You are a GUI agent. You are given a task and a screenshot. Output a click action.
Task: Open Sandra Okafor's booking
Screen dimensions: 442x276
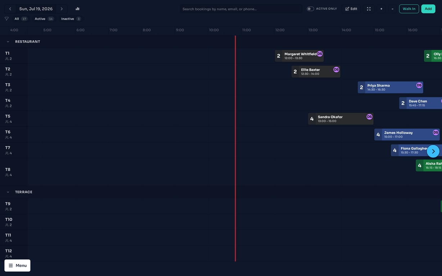click(340, 119)
